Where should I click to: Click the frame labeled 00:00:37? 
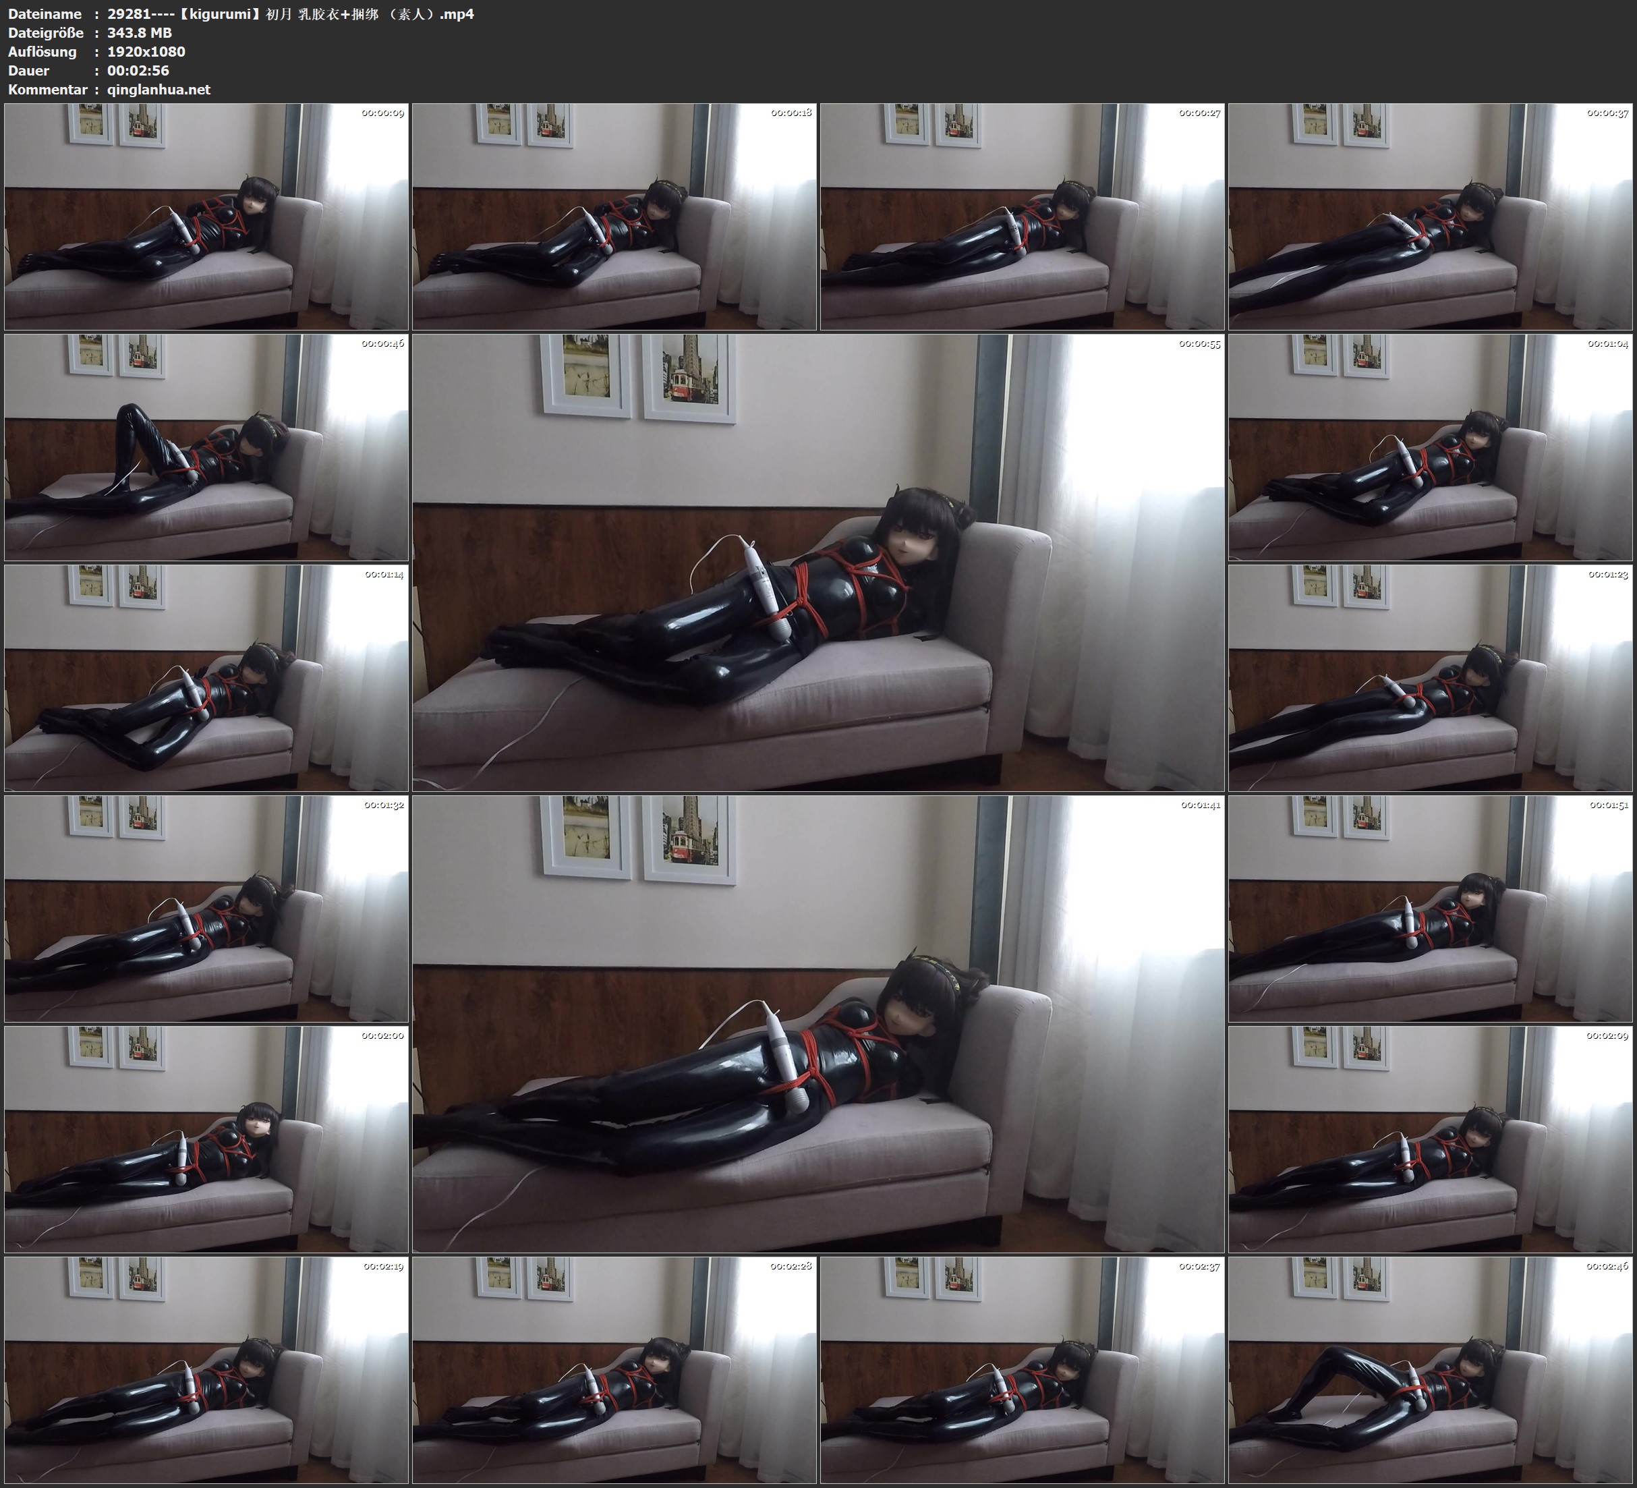click(1431, 216)
